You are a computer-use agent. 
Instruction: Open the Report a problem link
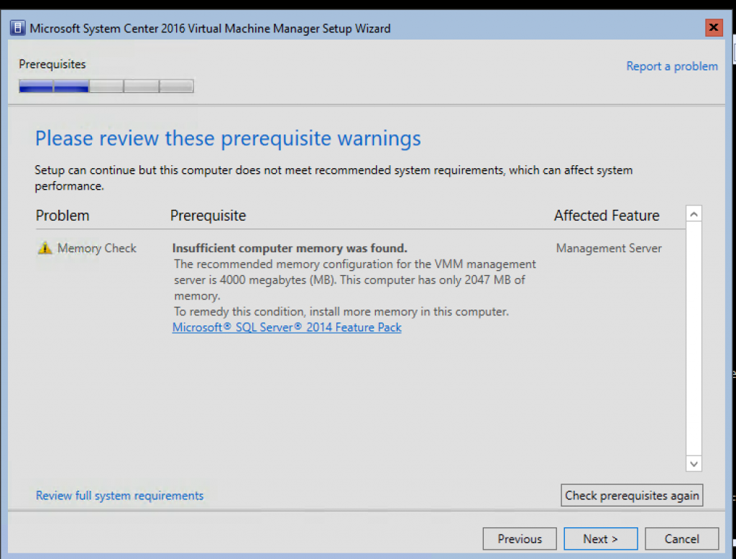(672, 66)
